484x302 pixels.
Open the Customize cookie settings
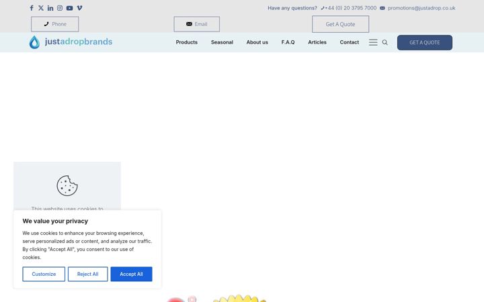[x=44, y=274]
